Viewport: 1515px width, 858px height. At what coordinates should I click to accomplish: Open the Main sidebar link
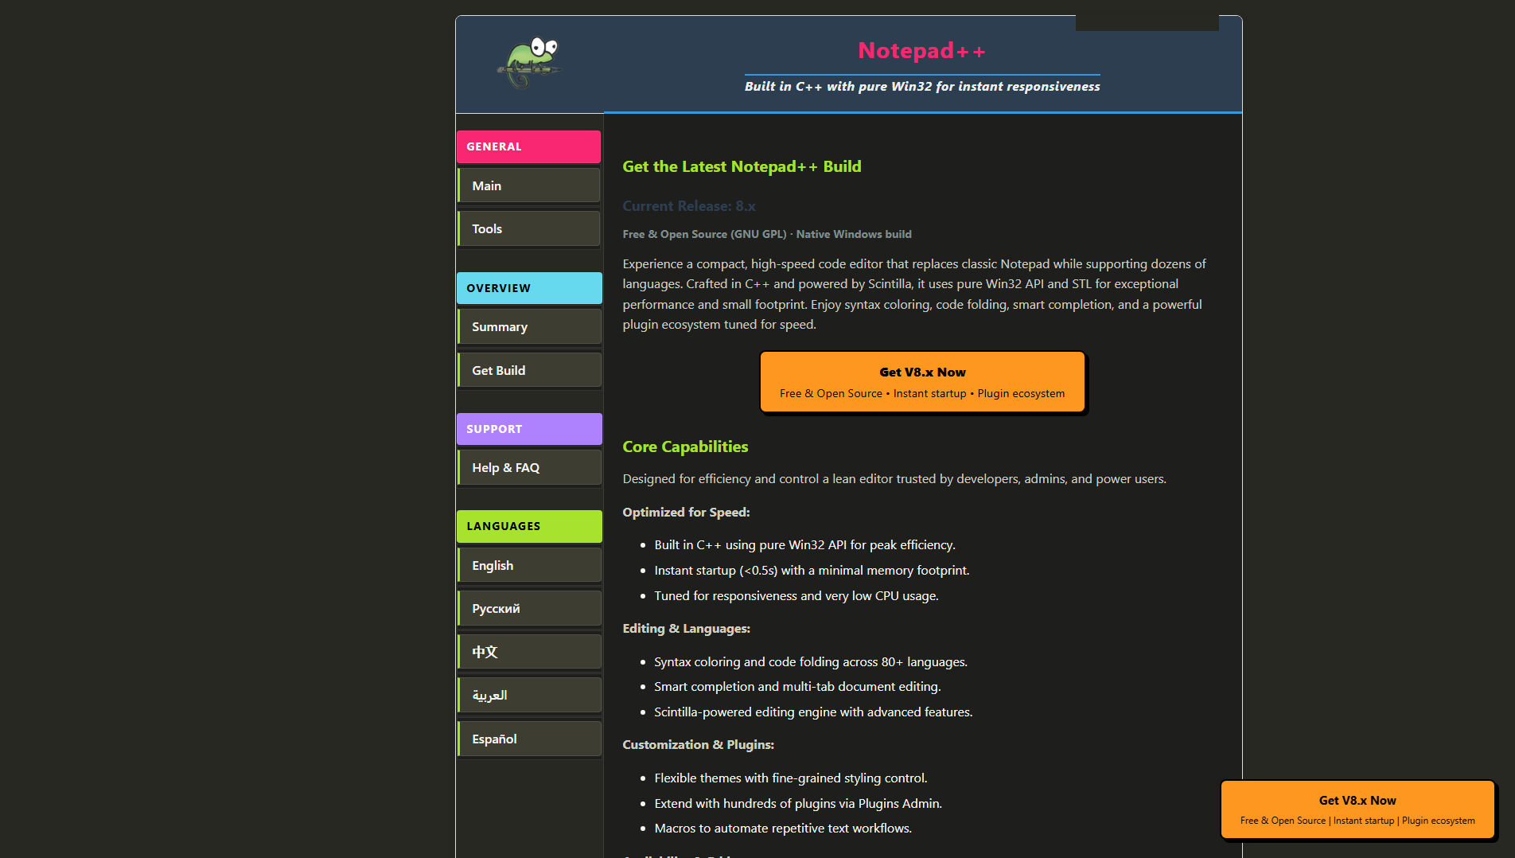(x=529, y=185)
